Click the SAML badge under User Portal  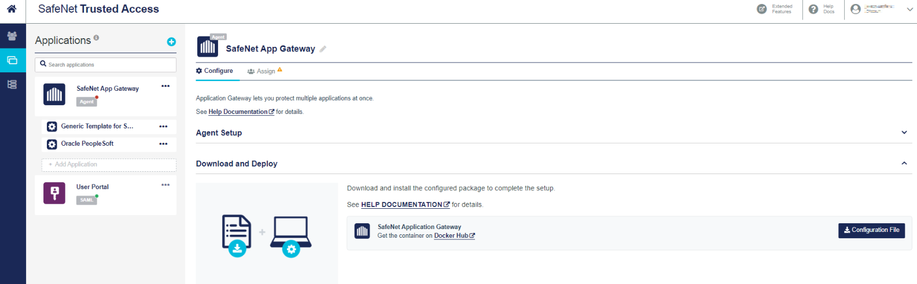[x=87, y=200]
